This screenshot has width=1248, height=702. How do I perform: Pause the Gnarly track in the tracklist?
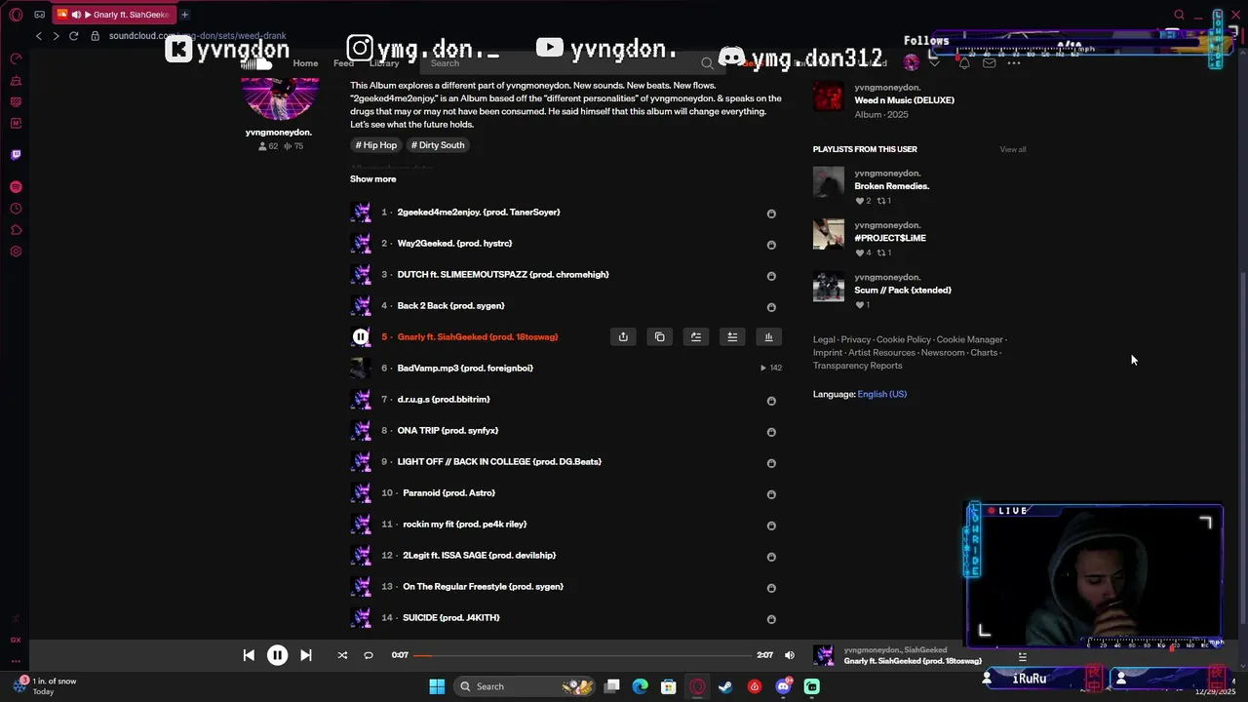point(361,336)
